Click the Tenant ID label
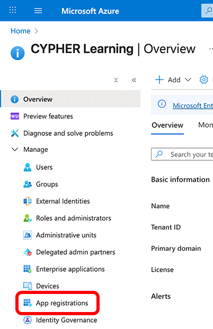The image size is (213, 329). [166, 227]
